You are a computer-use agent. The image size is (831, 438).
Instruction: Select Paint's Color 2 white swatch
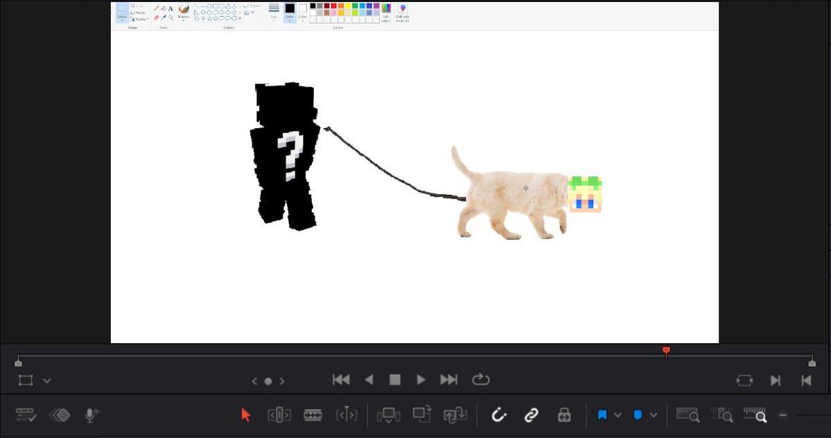pos(303,12)
